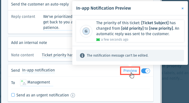Click the notification message preview card
The image size is (189, 103).
click(x=130, y=31)
